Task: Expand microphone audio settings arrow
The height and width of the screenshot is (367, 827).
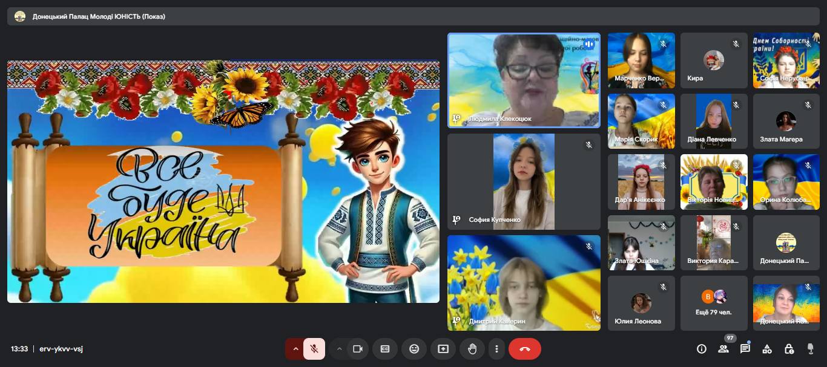Action: (x=295, y=349)
